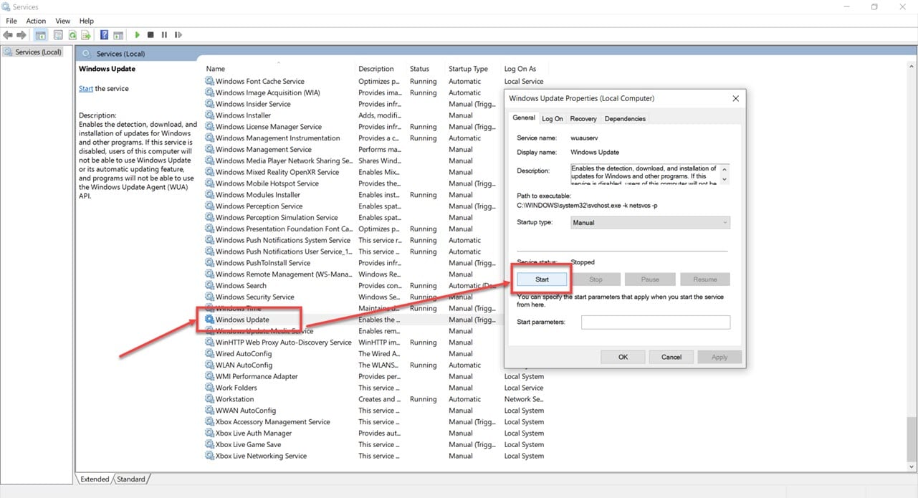Close the Windows Update Properties dialog
The width and height of the screenshot is (918, 498).
735,98
